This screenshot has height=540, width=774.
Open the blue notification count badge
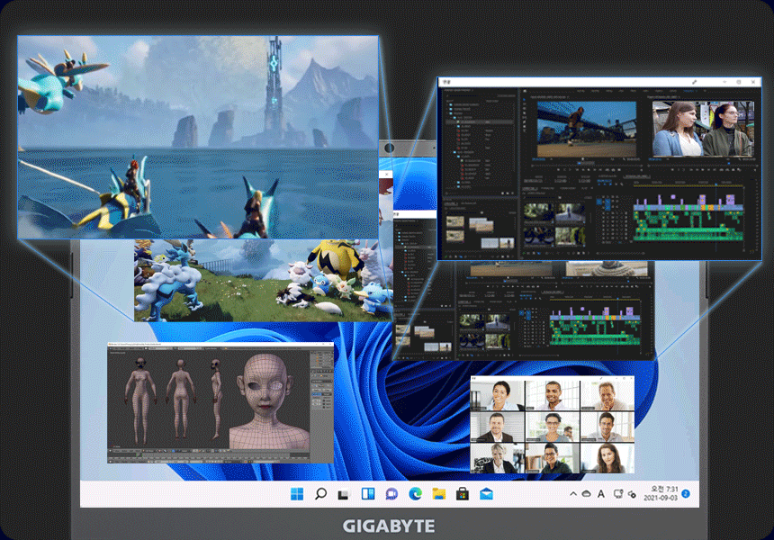coord(685,493)
